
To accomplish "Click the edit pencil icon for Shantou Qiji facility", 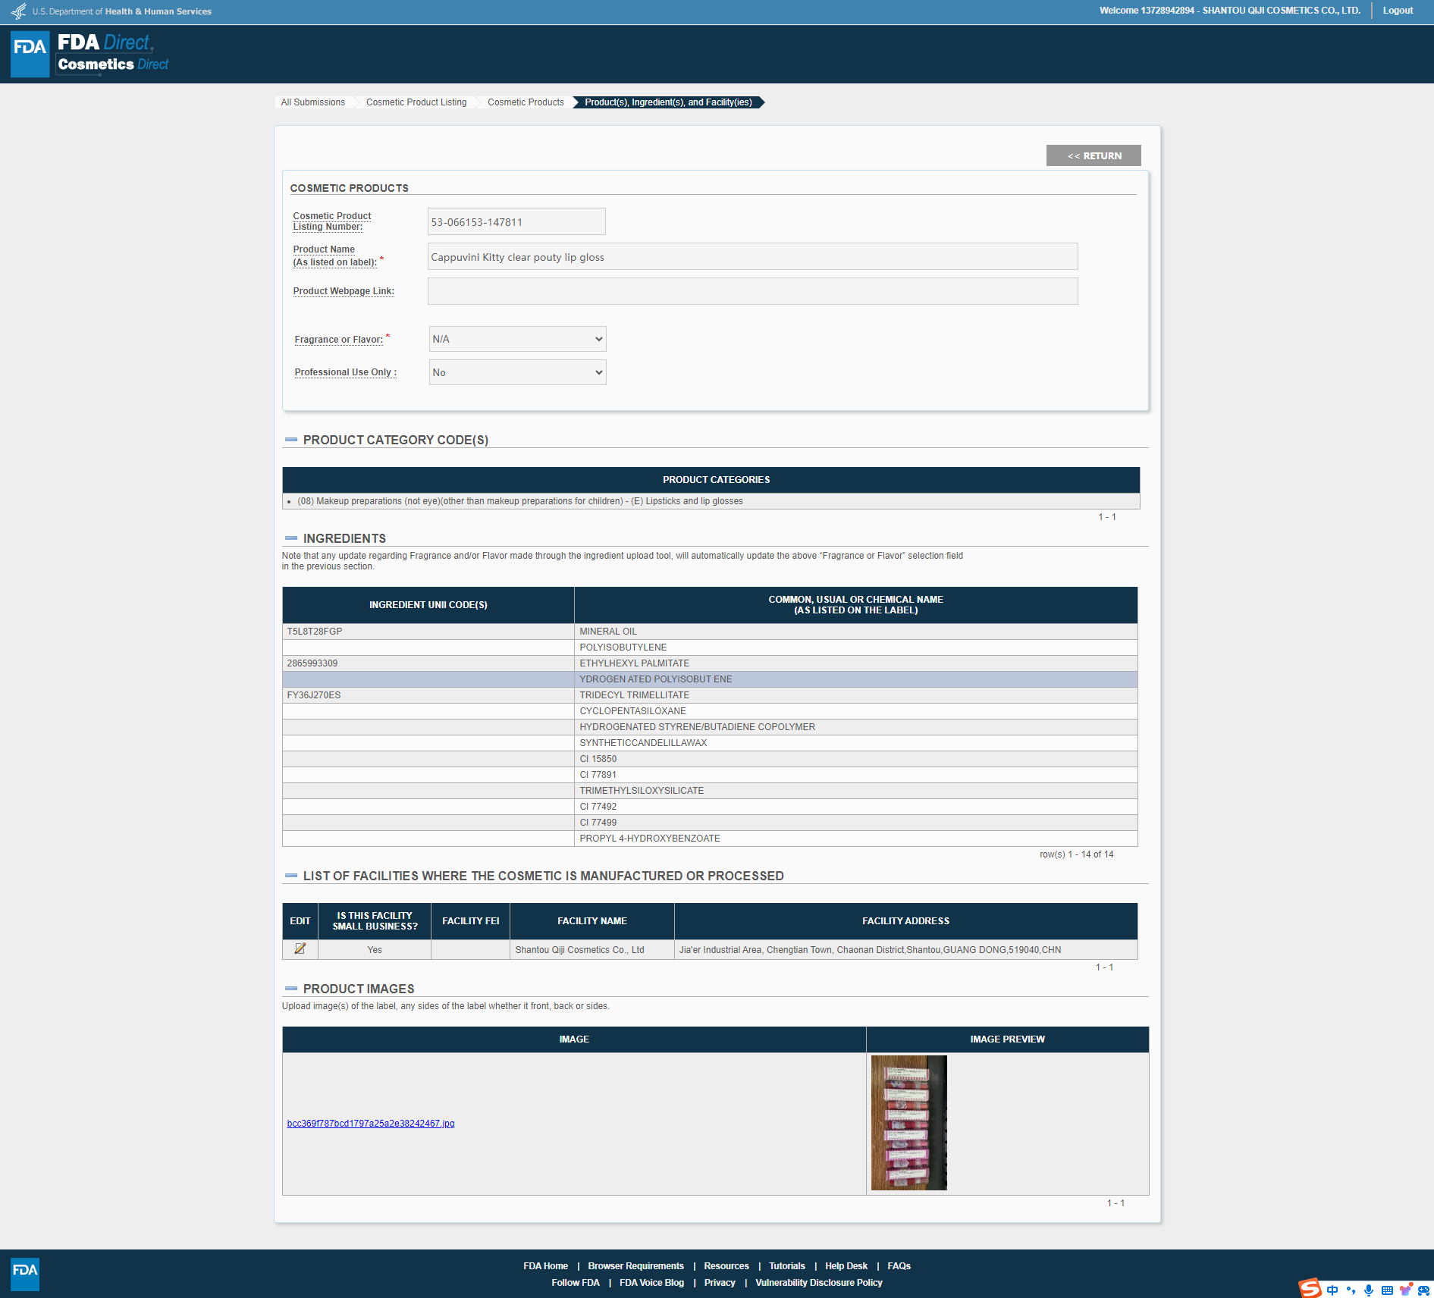I will coord(300,948).
